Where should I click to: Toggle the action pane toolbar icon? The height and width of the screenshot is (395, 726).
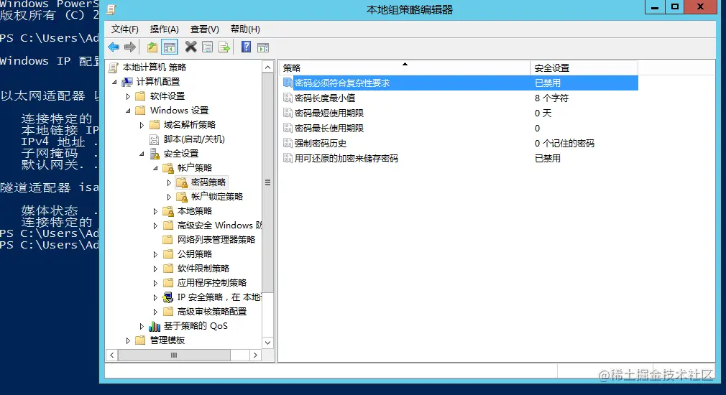263,47
